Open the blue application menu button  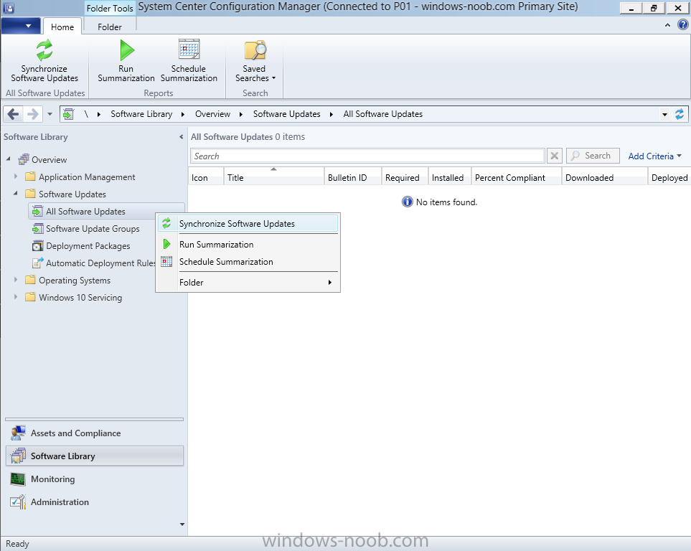[x=20, y=26]
